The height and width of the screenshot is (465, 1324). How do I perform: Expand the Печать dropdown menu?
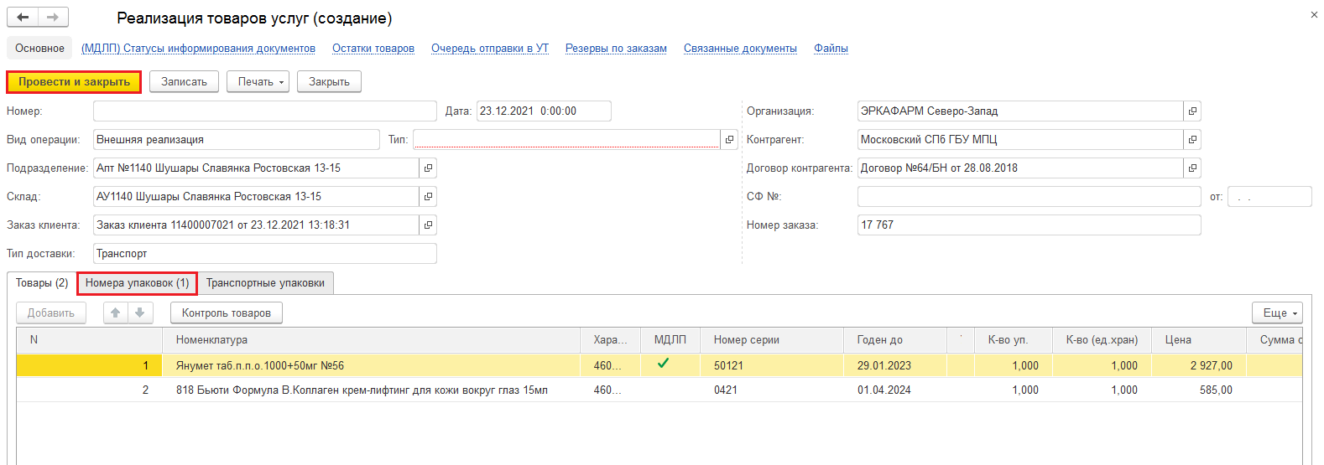[x=258, y=81]
